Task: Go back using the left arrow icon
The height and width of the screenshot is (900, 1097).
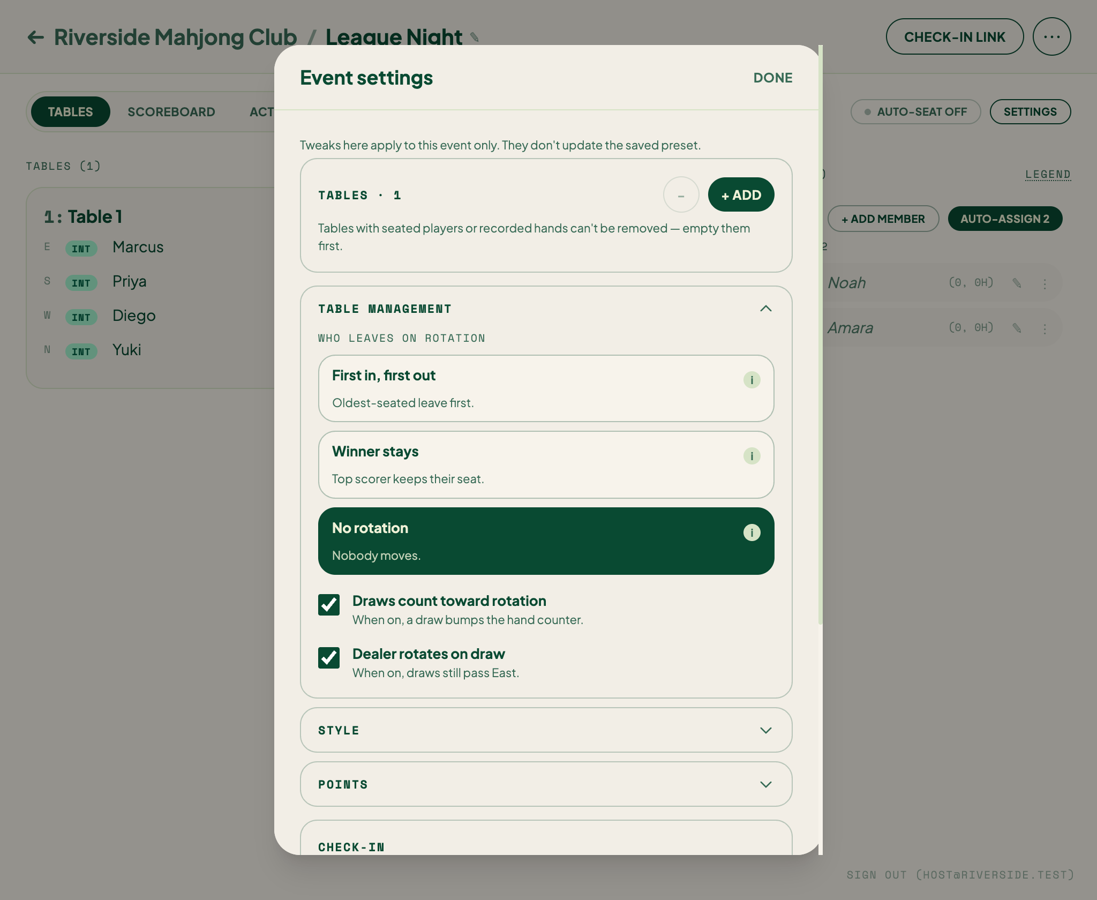Action: (x=35, y=37)
